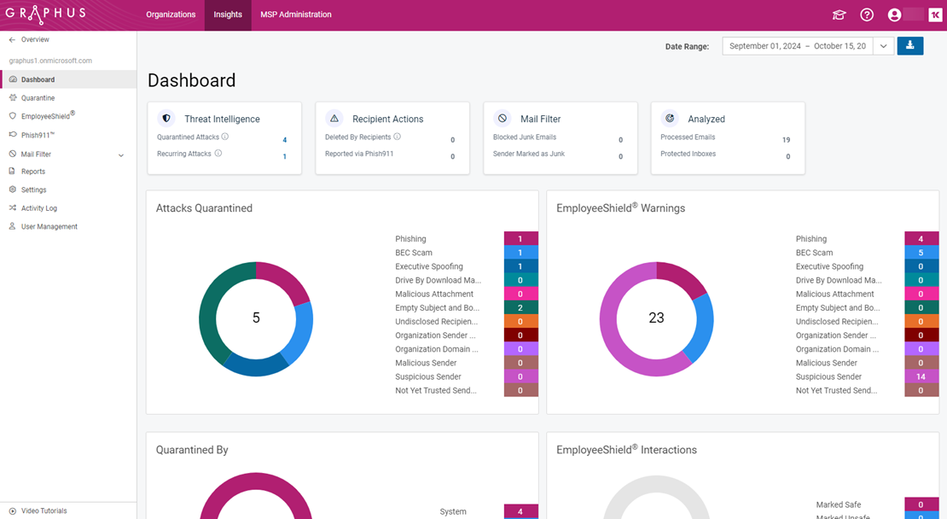947x519 pixels.
Task: Click Malicious Attachment in Attacks Quarantined legend
Action: 434,294
